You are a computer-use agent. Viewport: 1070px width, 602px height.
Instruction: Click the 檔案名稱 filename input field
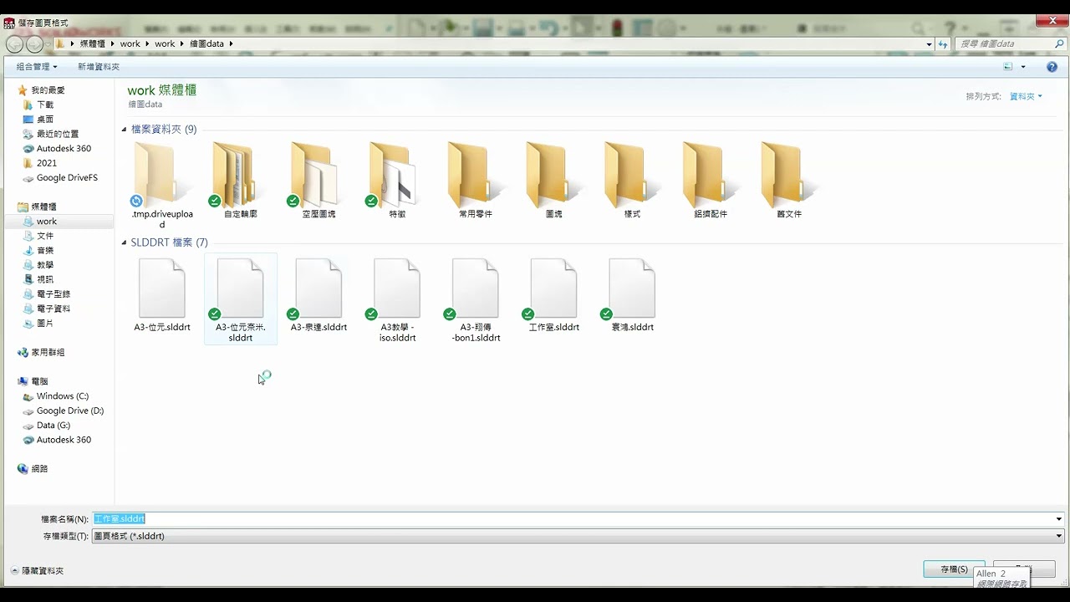[572, 519]
